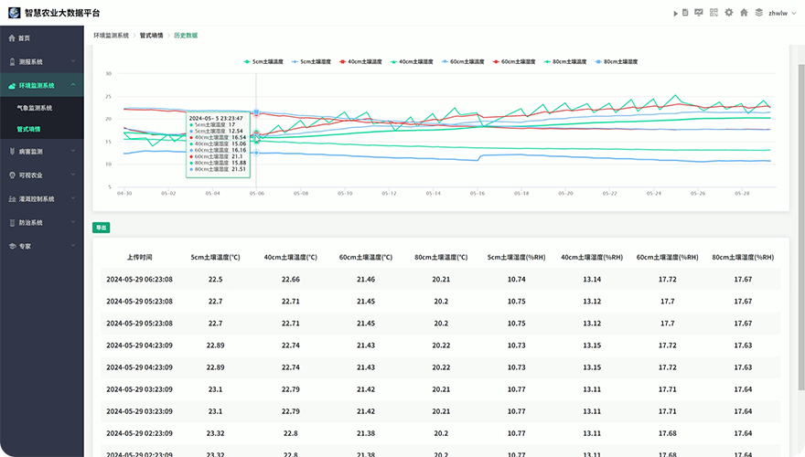Click the 10.74 value in first row
805x457 pixels.
(x=517, y=280)
